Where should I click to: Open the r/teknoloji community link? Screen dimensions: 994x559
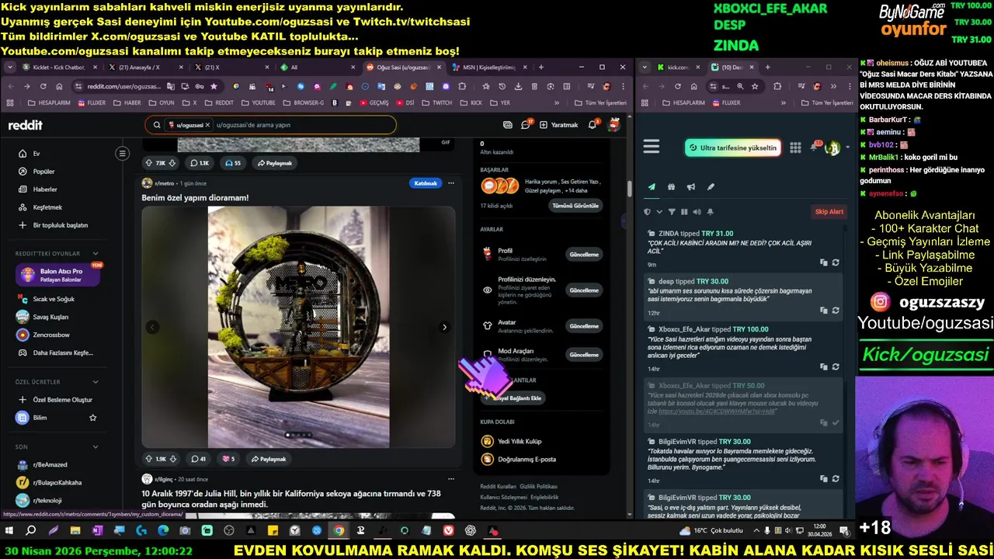click(x=47, y=501)
